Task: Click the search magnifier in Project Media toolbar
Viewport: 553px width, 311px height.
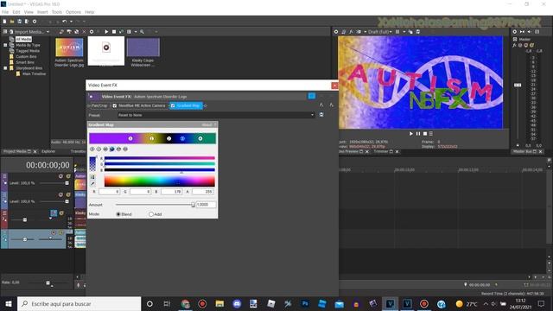Action: pos(142,32)
